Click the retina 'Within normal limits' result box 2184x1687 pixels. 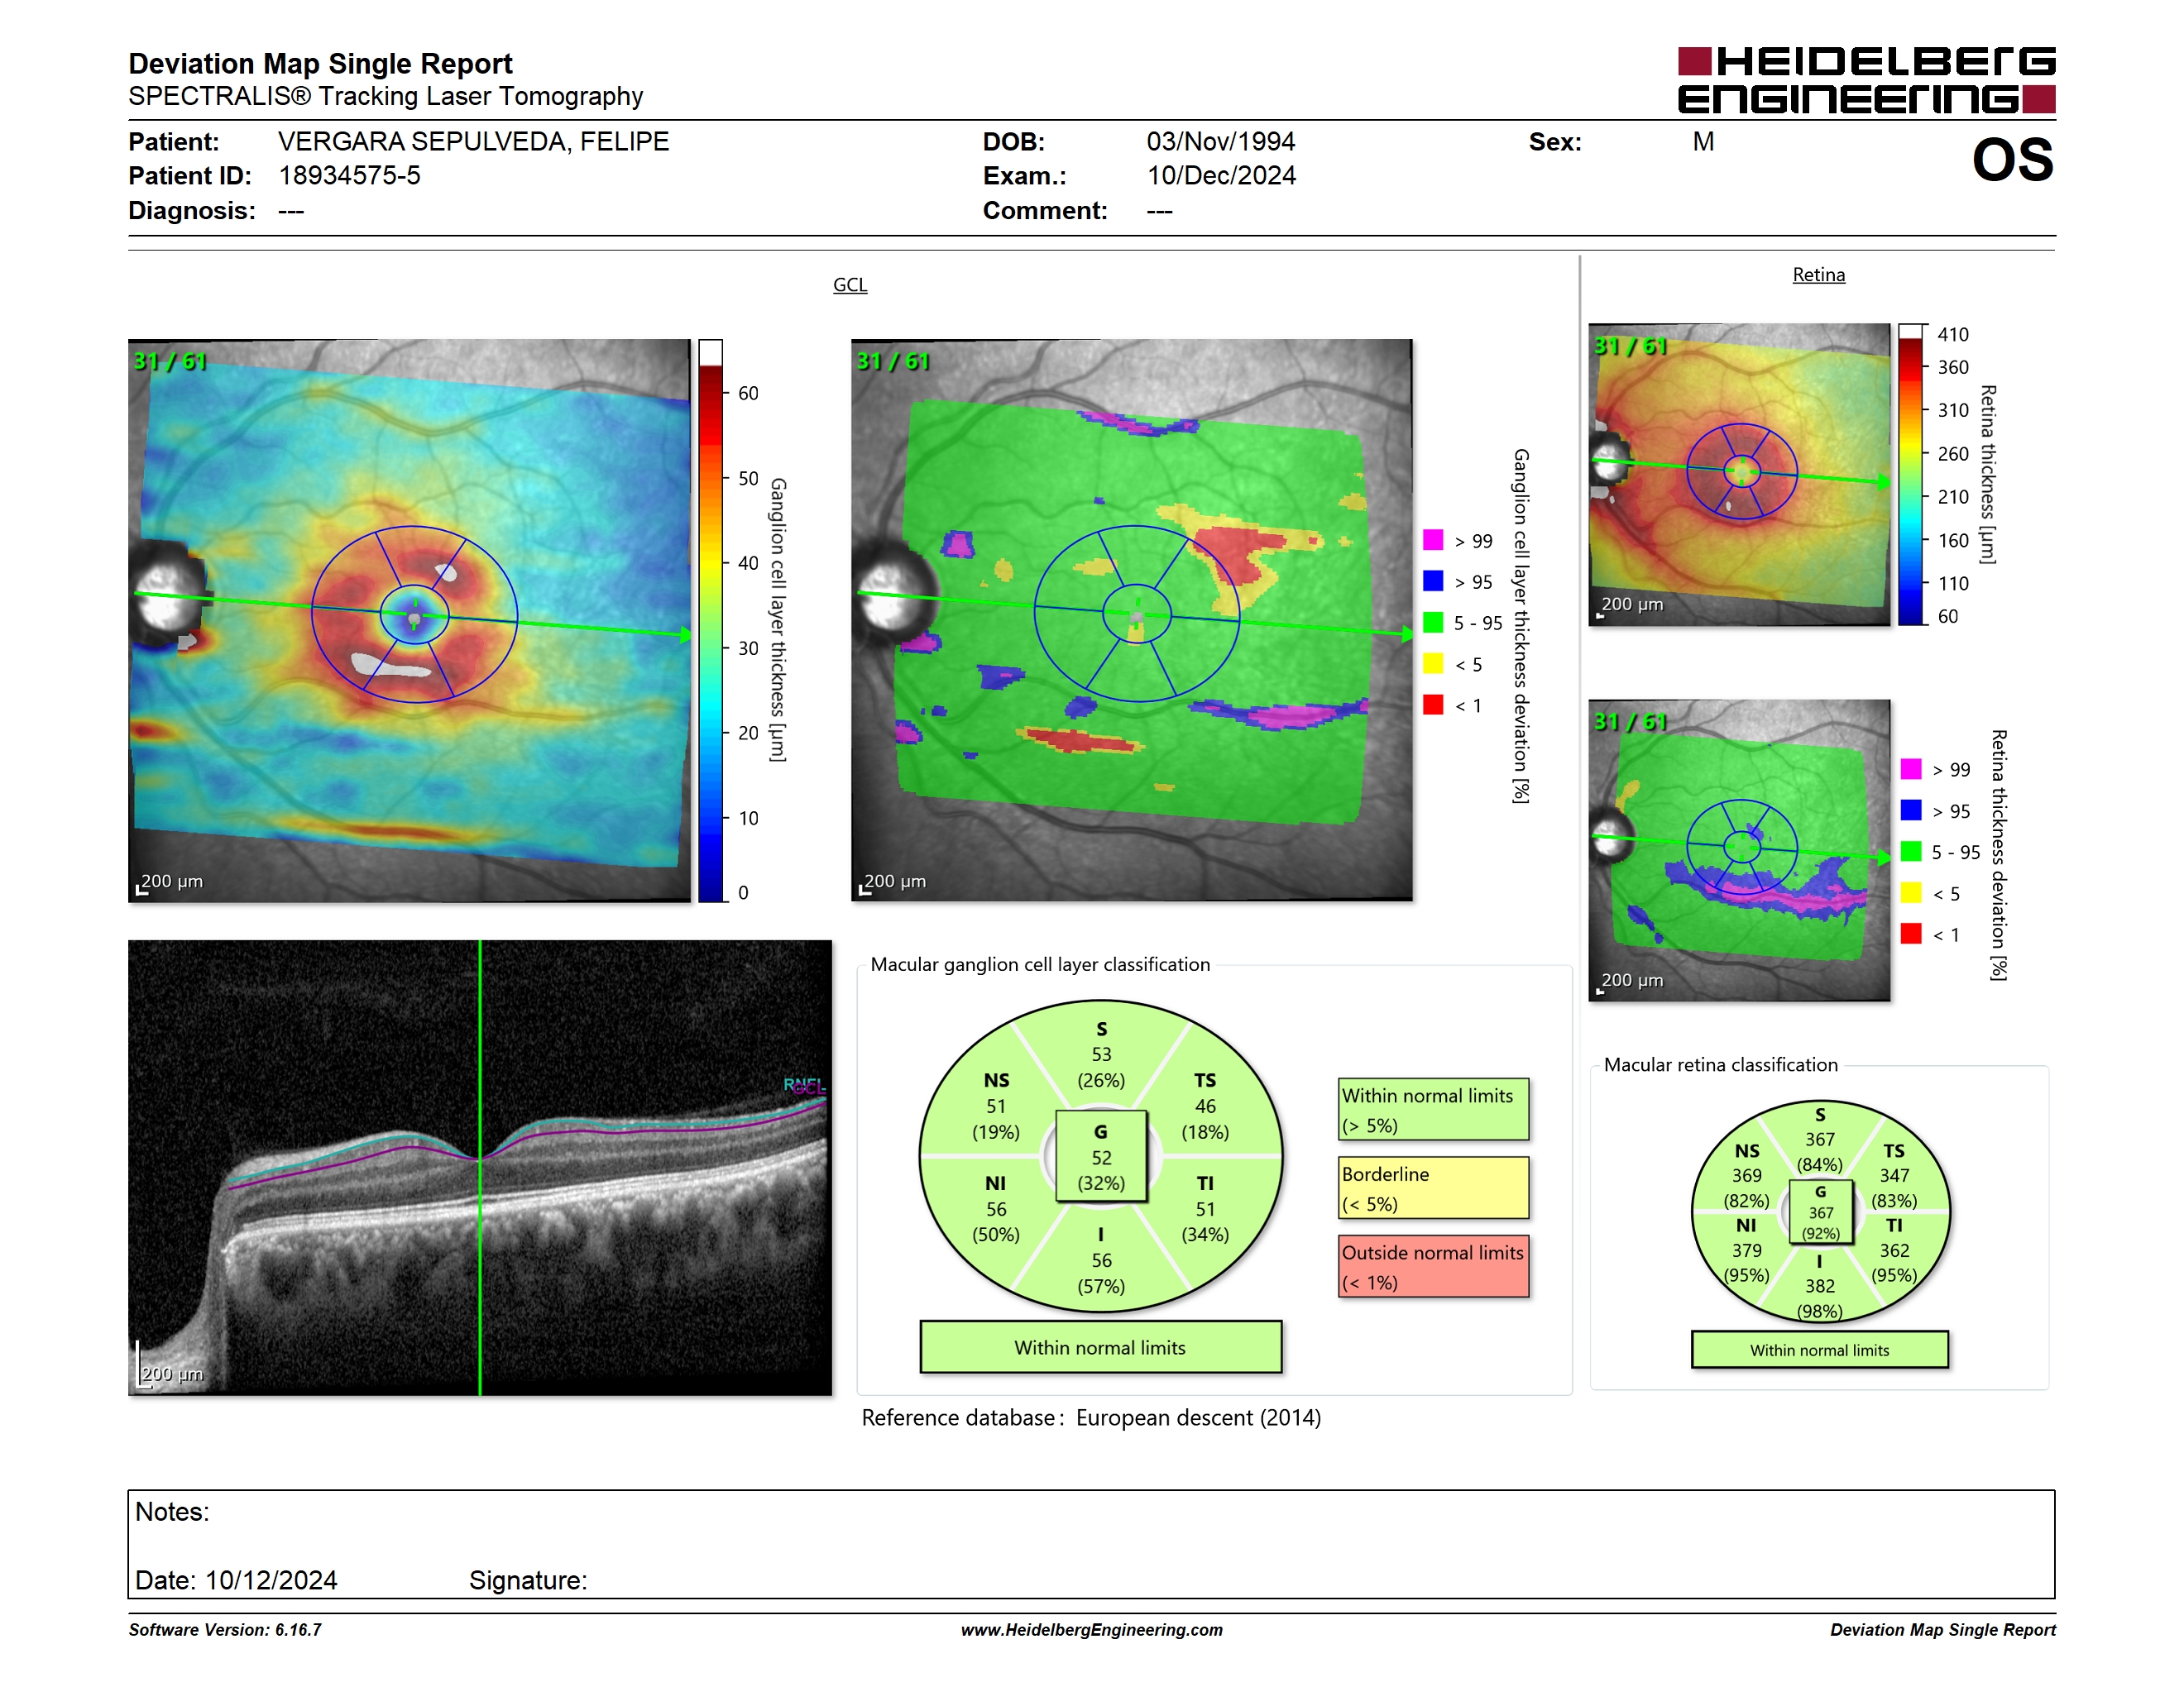[1820, 1350]
